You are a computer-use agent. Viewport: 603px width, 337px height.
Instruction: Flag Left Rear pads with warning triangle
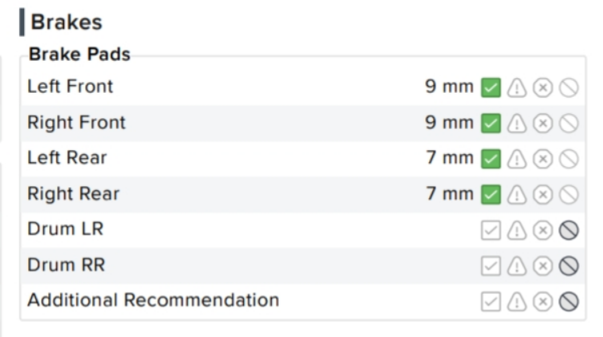coord(516,159)
